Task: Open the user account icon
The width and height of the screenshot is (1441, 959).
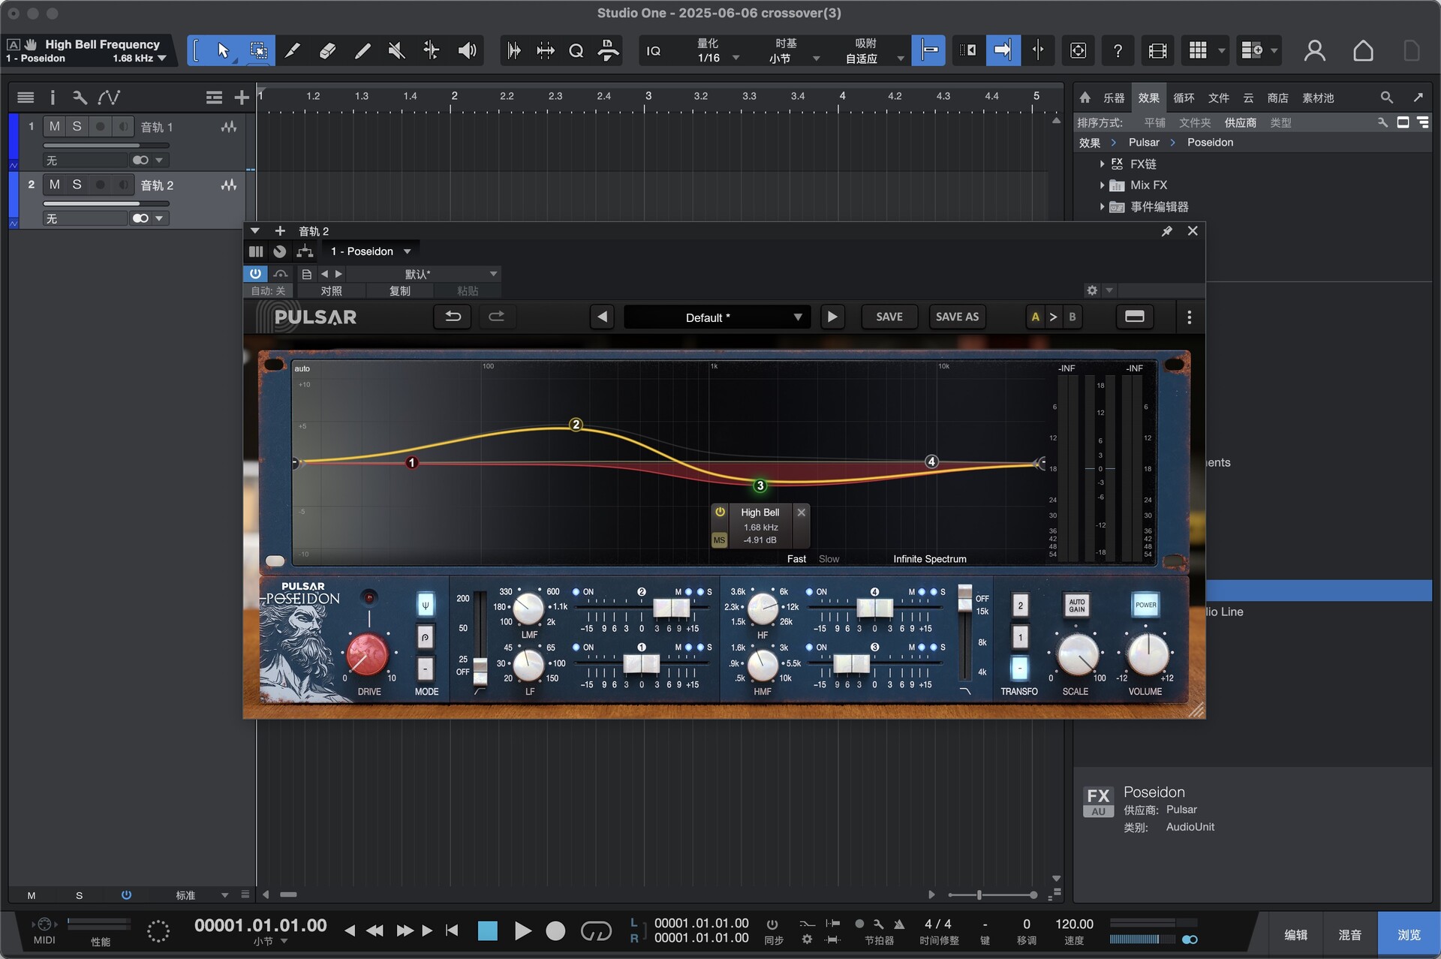Action: click(1314, 50)
